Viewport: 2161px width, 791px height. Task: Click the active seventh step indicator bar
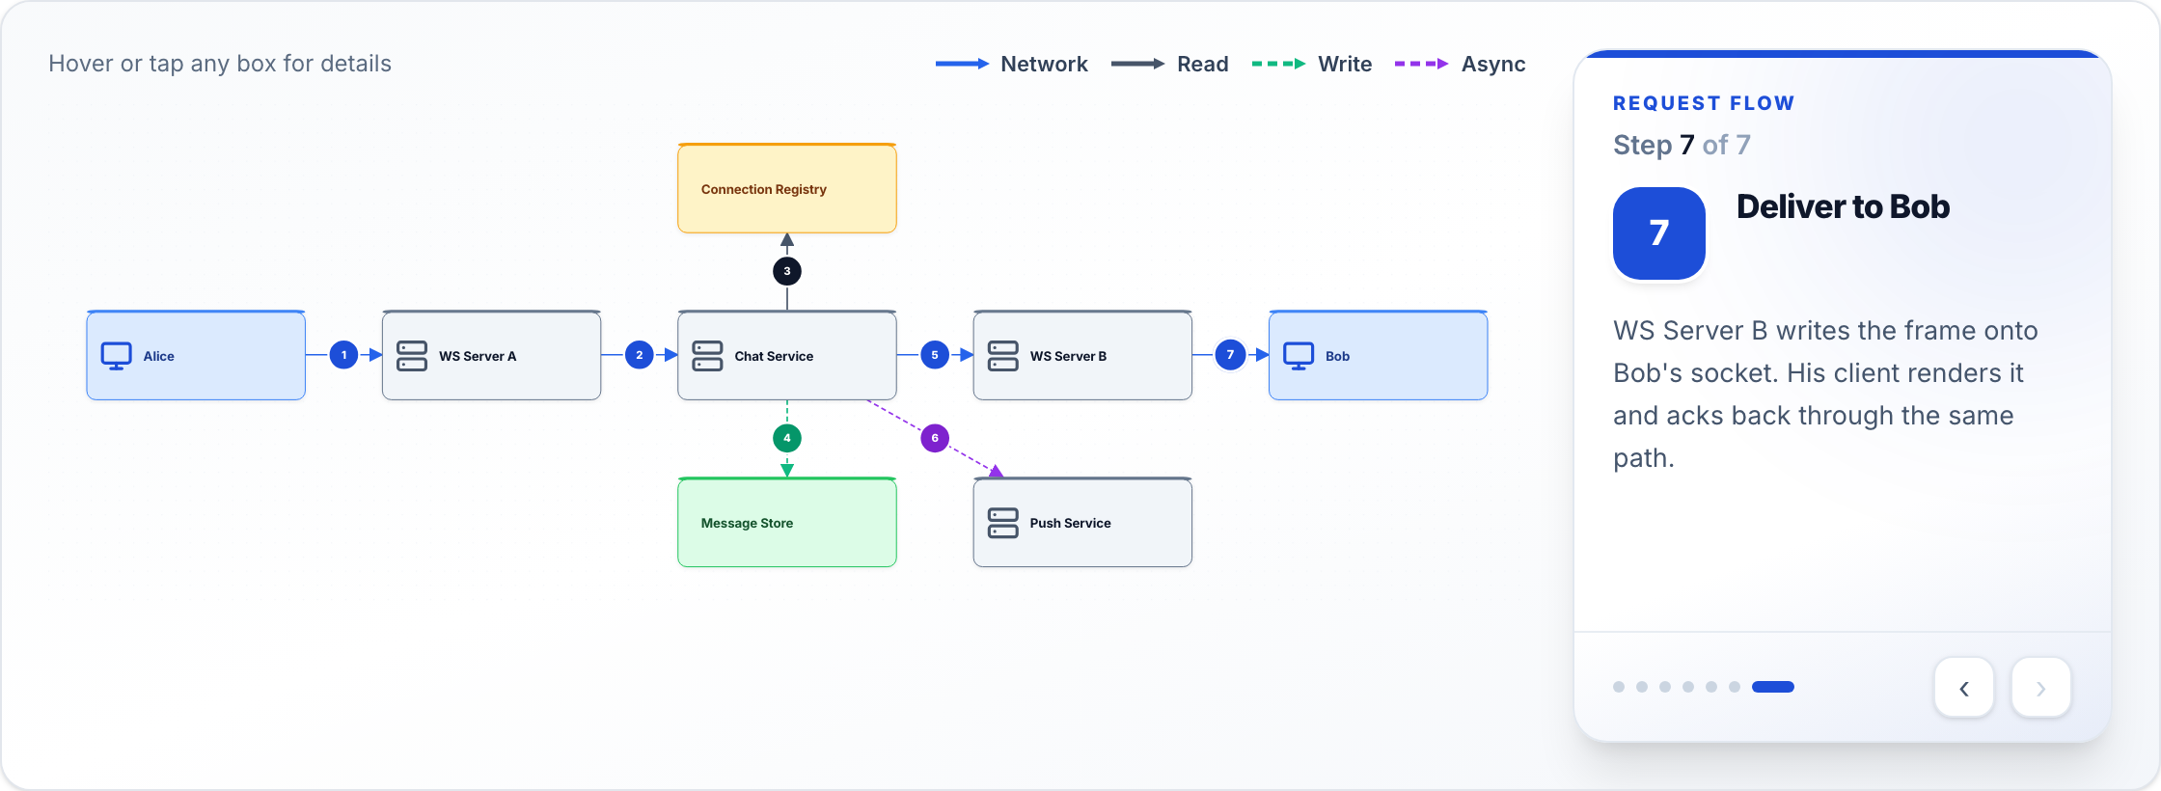[1773, 687]
